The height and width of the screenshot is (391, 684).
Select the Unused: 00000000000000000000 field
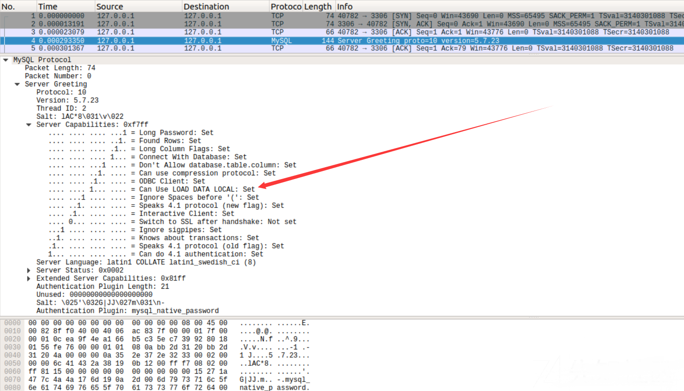point(94,295)
